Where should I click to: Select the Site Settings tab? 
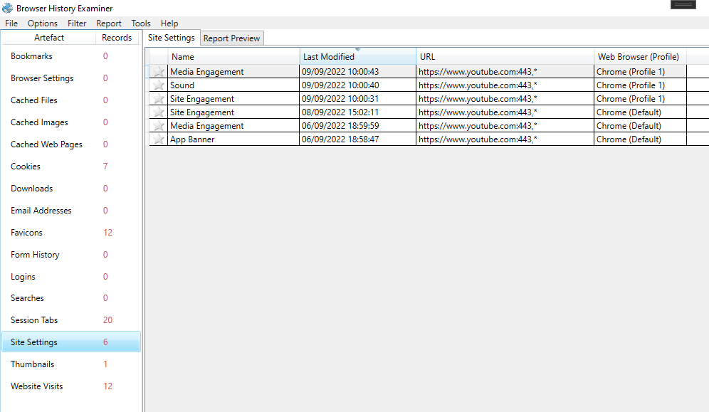[172, 38]
